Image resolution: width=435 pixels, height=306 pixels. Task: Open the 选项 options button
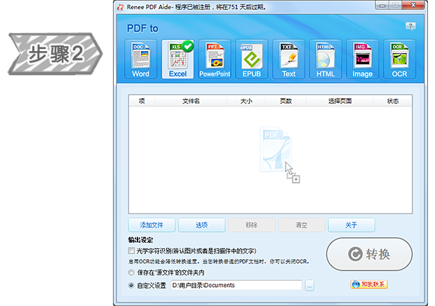[201, 225]
